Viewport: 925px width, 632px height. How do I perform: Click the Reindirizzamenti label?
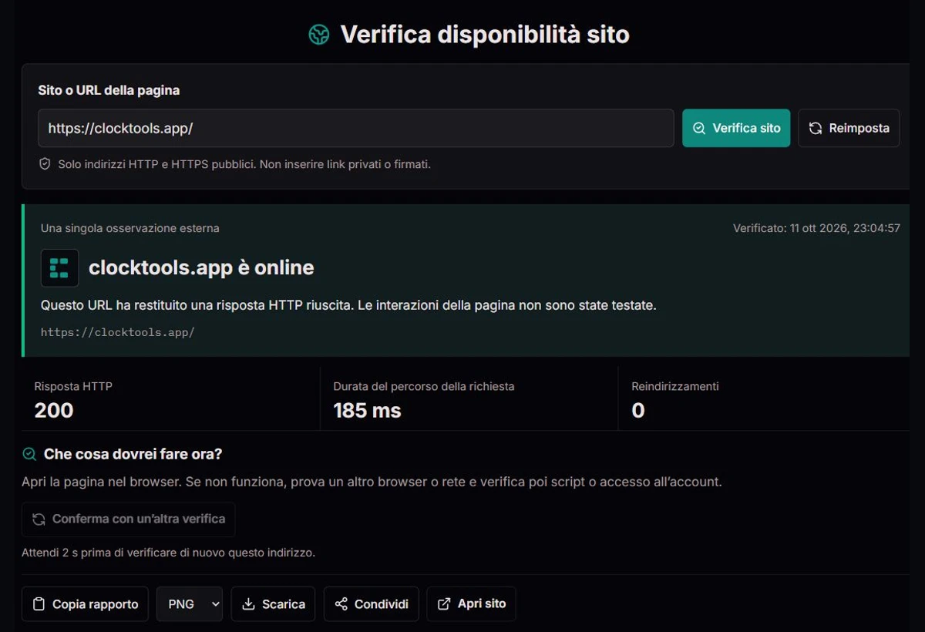(675, 386)
